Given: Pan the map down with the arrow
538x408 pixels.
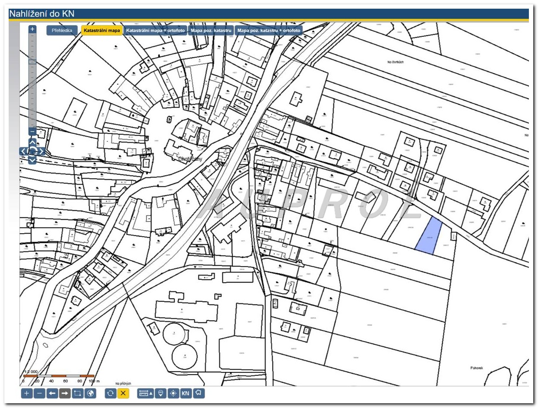Looking at the screenshot, I should [x=33, y=160].
